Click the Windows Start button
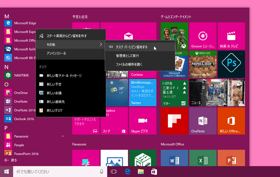The width and height of the screenshot is (280, 177). tap(7, 172)
